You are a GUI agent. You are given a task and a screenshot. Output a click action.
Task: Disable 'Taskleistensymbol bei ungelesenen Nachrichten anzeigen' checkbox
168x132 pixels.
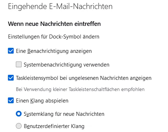click(x=11, y=78)
